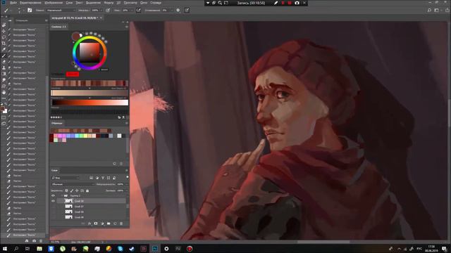Select the Eraser tool
This screenshot has height=253, width=451.
[4, 62]
